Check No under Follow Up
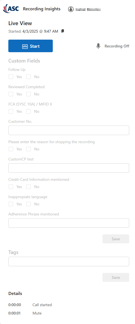The image size is (135, 324). coord(29,77)
